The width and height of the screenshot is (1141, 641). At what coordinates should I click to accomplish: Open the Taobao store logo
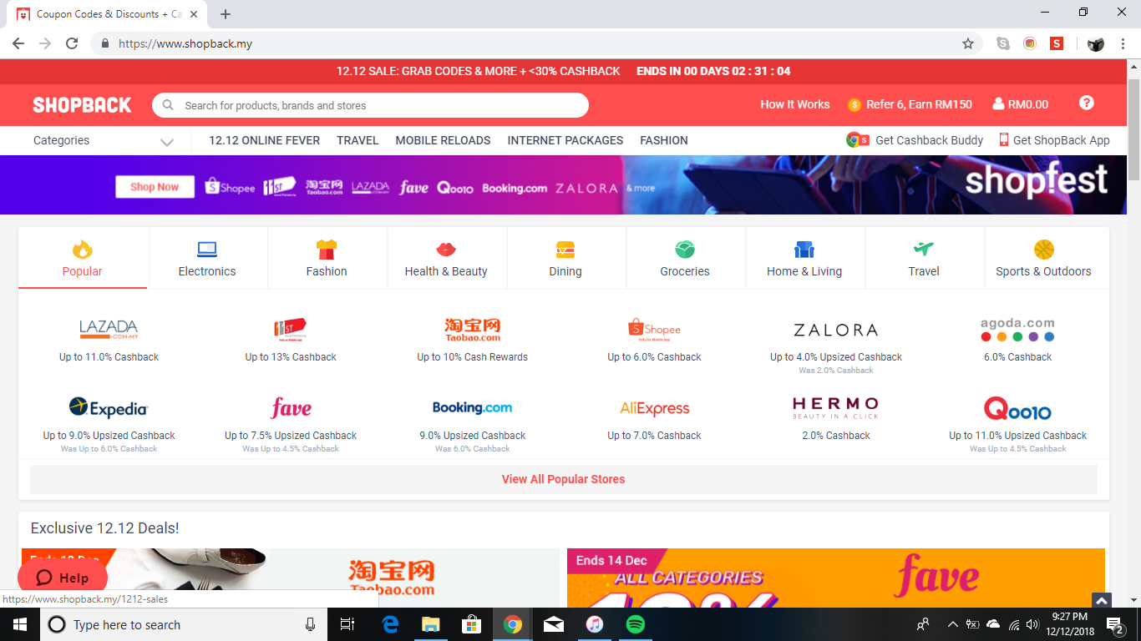click(x=473, y=329)
